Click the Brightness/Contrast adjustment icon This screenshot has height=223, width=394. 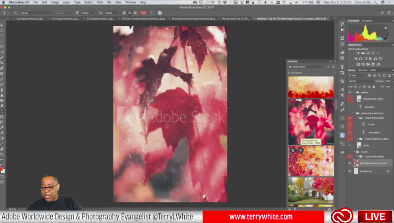358,53
